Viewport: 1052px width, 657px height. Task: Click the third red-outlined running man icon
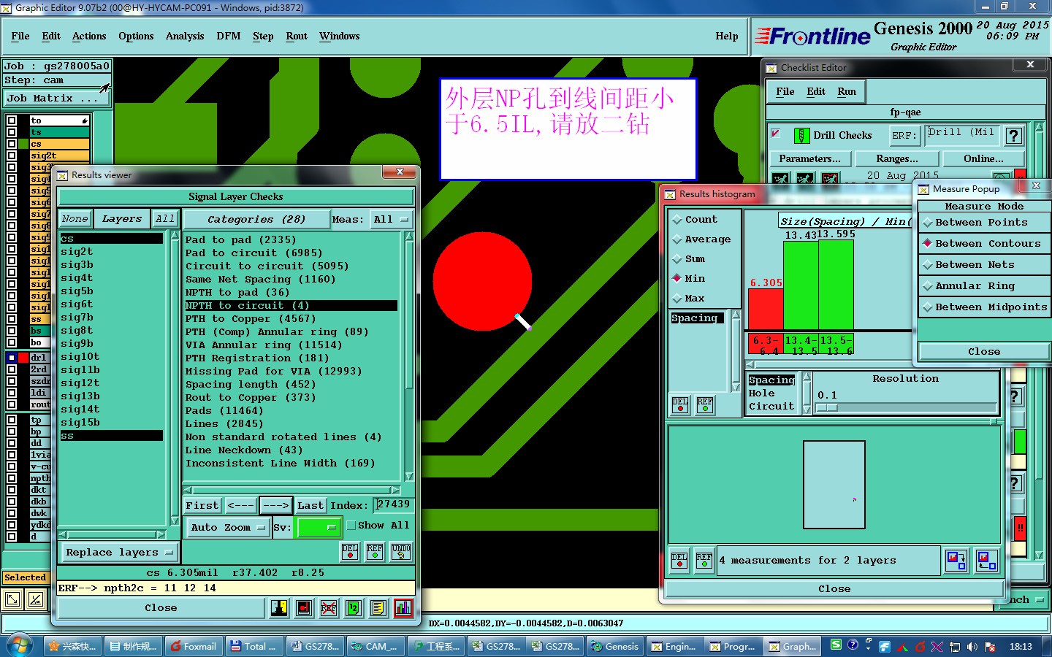(x=831, y=178)
